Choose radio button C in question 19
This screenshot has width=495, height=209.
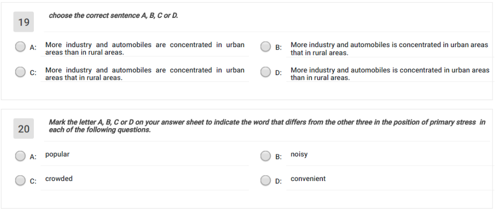coord(20,72)
